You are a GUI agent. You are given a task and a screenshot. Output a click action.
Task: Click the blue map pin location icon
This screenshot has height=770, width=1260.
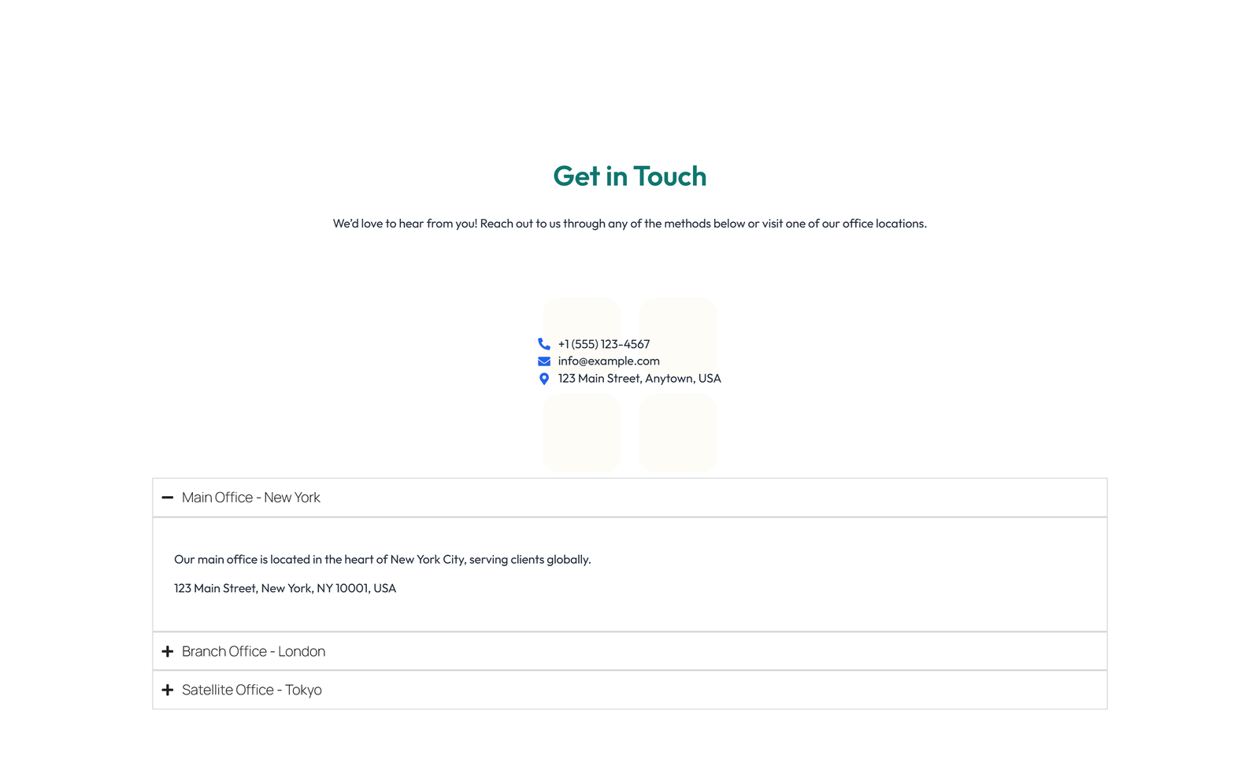[544, 379]
